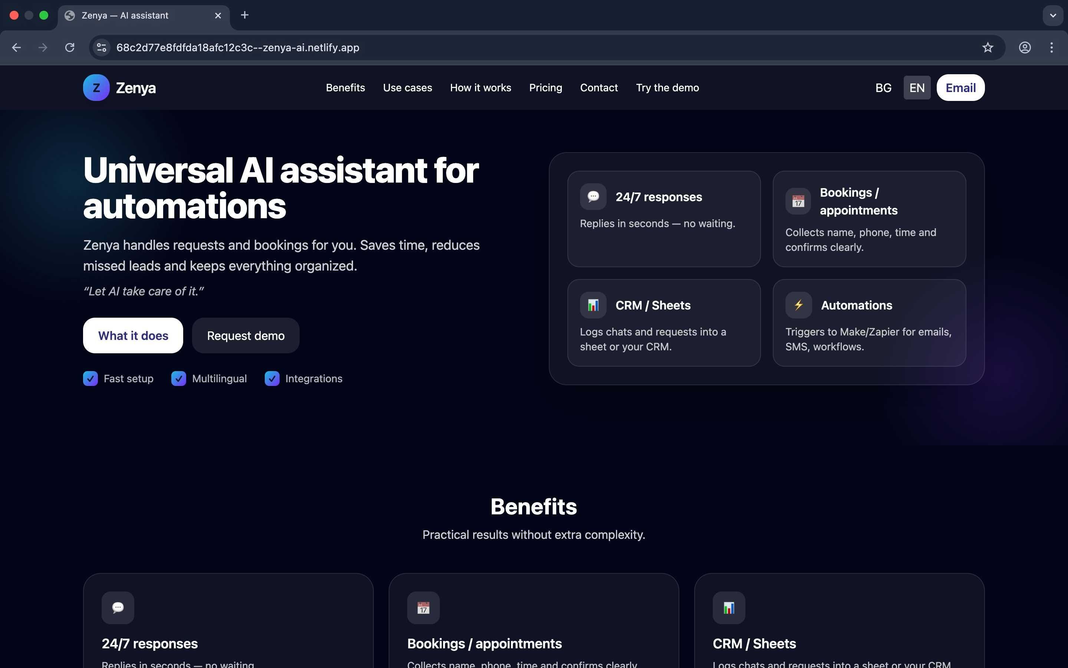Go back with the browser back arrow

(x=16, y=47)
